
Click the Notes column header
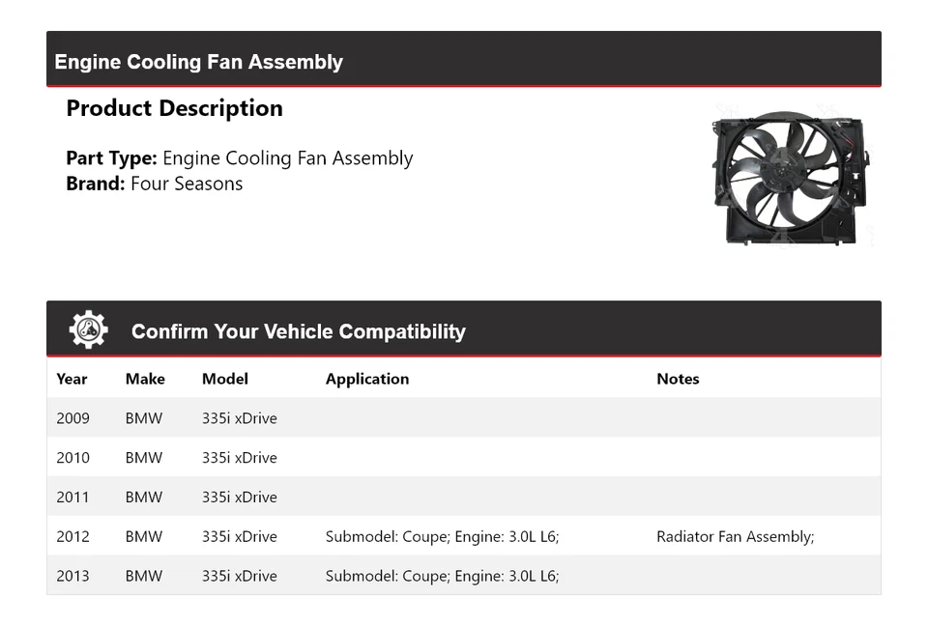click(x=678, y=379)
